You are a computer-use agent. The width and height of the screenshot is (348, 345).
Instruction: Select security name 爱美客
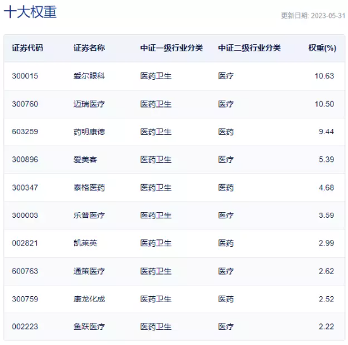pos(85,160)
